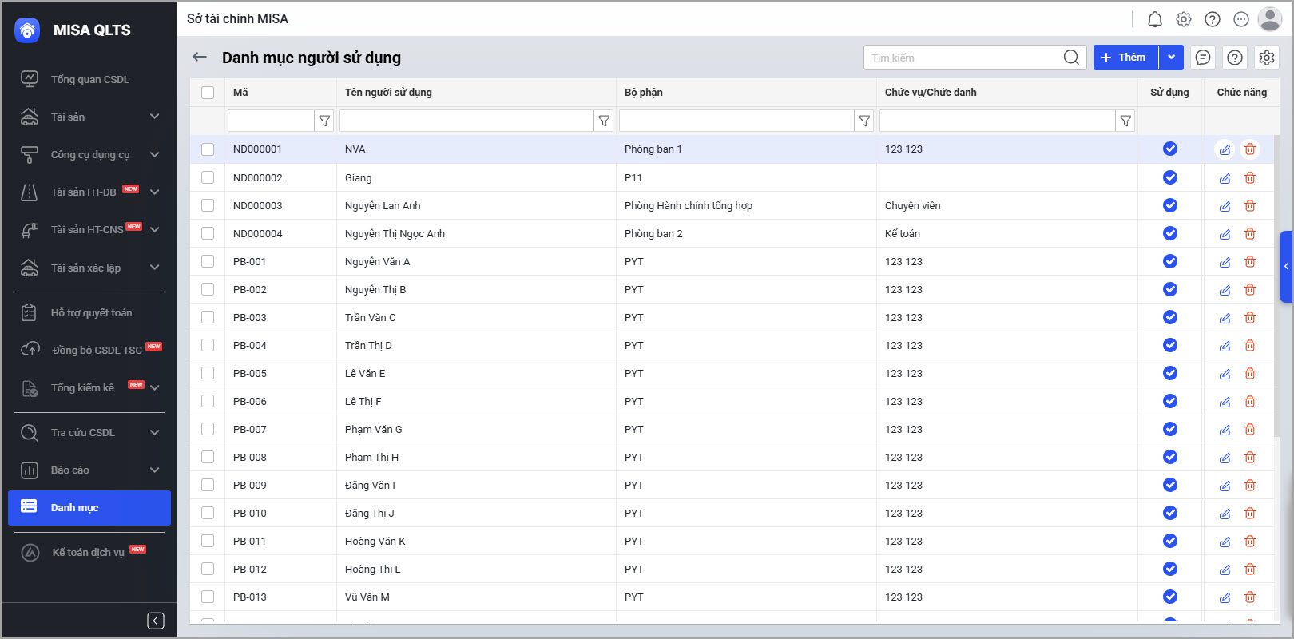Tick the checkbox for row ND000001
Viewport: 1294px width, 639px height.
click(x=208, y=149)
